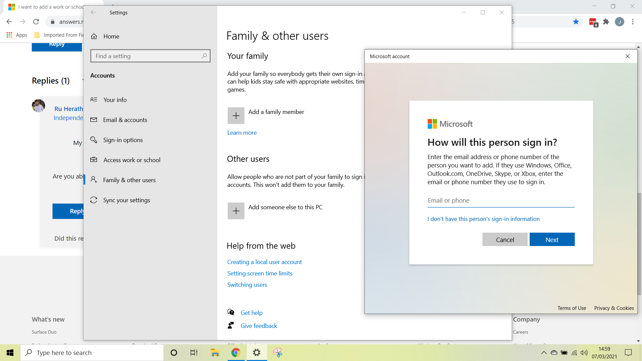Click the bookmark star in address bar

[x=576, y=22]
